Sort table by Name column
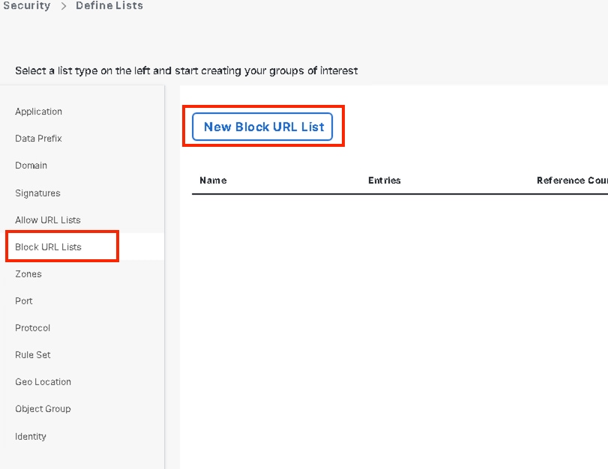 (213, 181)
